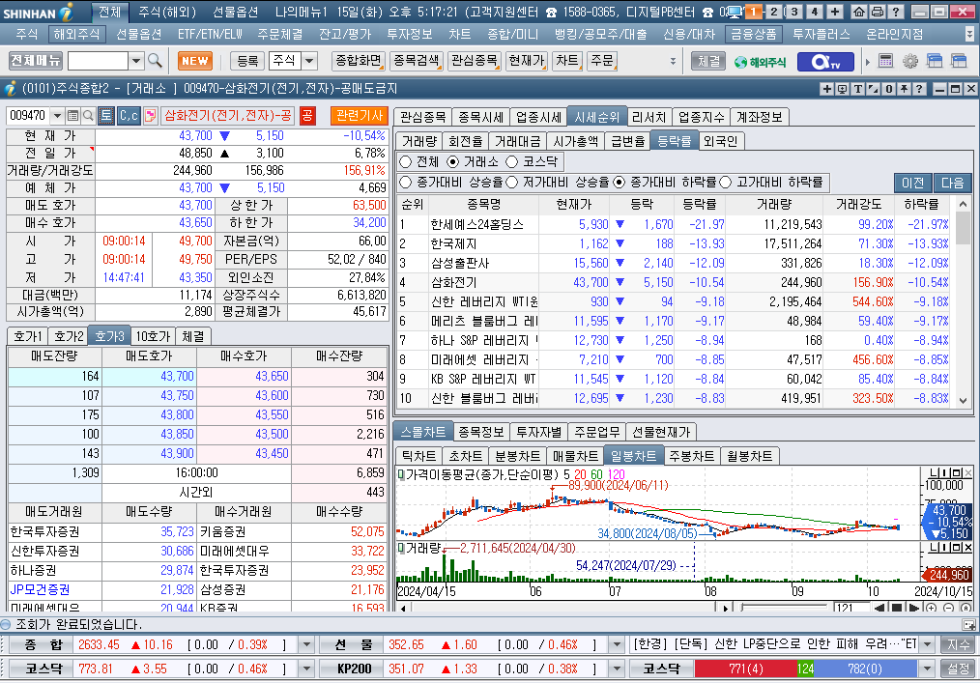Expand the news headline ticker dropdown

(928, 644)
